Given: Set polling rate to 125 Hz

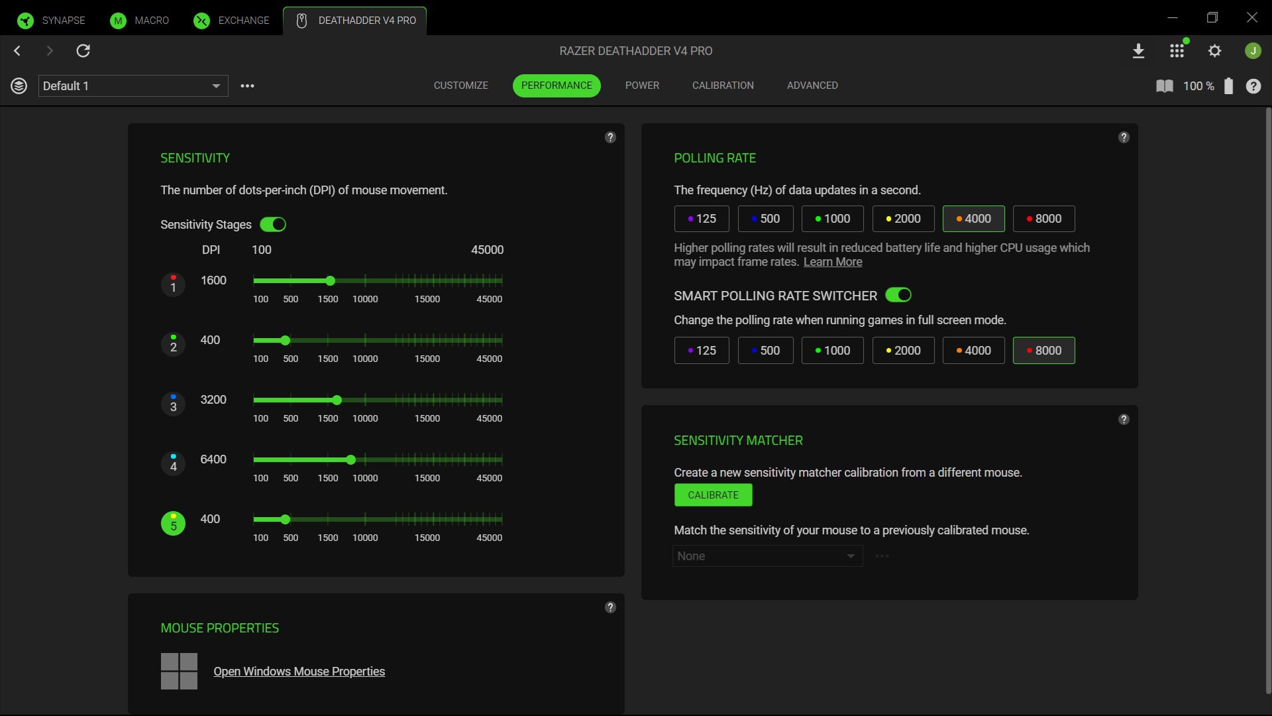Looking at the screenshot, I should 702,219.
